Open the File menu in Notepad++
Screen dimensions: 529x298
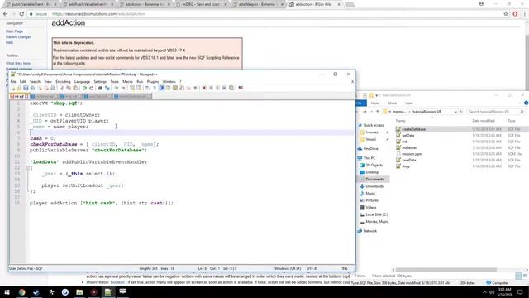coord(13,82)
